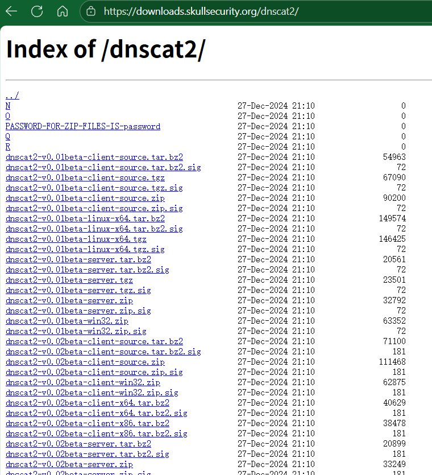
Task: Download dnscat2-v0.01beta-linux-x64.tgz
Action: point(76,239)
